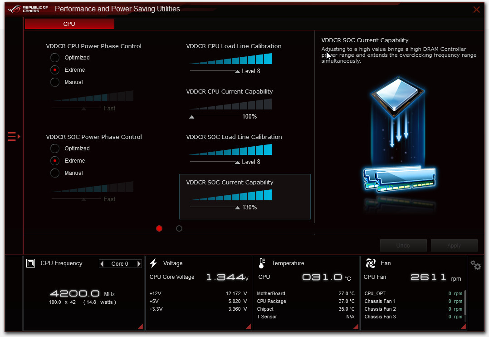The height and width of the screenshot is (337, 489).
Task: Select Optimized for VDDCR SOC Power Phase
Action: pos(55,149)
